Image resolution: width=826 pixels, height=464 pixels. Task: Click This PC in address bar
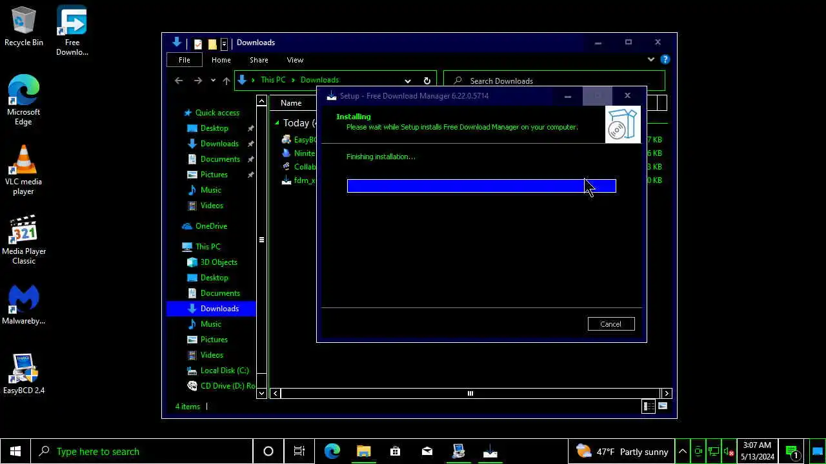click(272, 81)
